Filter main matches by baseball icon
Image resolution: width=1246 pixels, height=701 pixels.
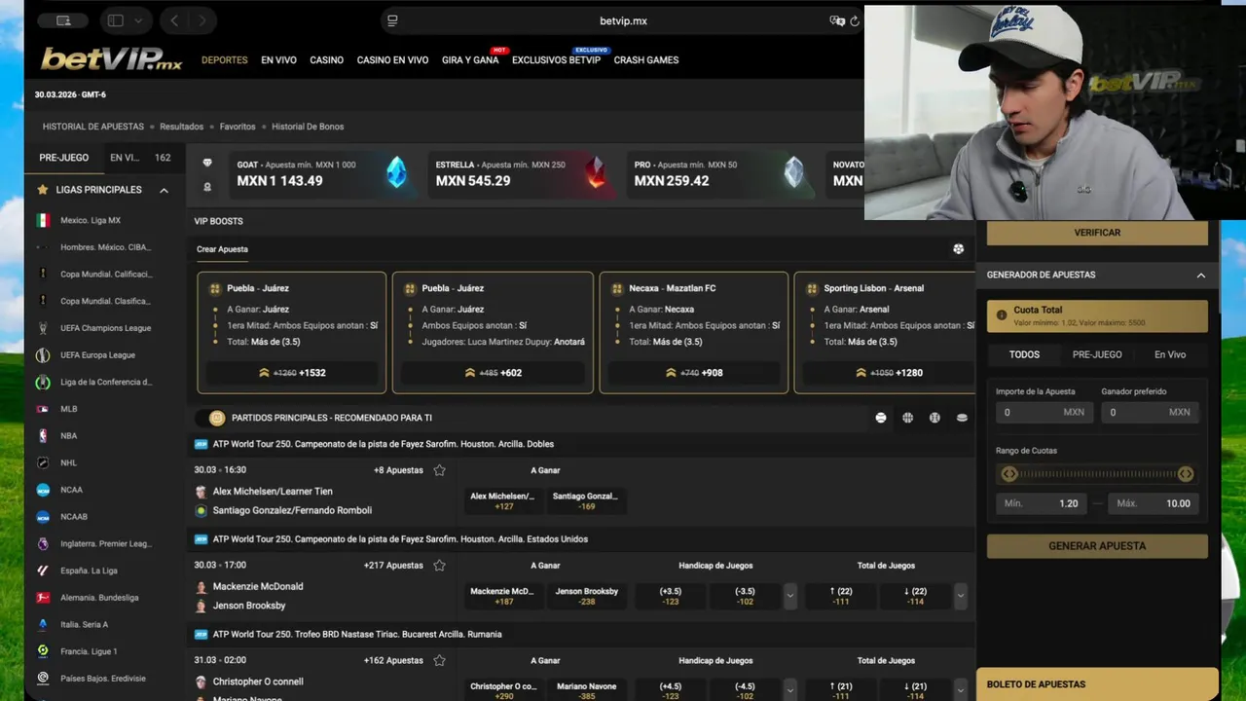coord(934,418)
